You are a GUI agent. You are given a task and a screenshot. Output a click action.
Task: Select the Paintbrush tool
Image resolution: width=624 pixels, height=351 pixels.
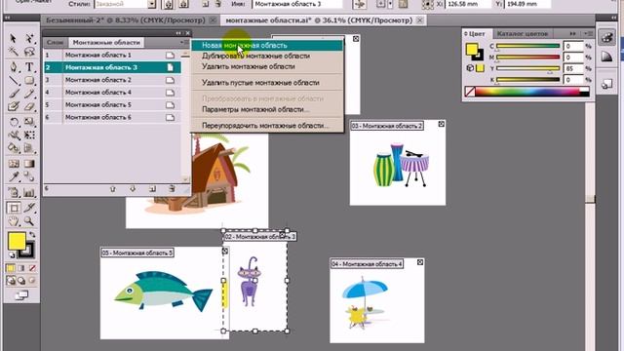coord(13,94)
